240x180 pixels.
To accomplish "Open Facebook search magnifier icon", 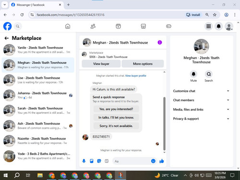I will tap(18, 26).
